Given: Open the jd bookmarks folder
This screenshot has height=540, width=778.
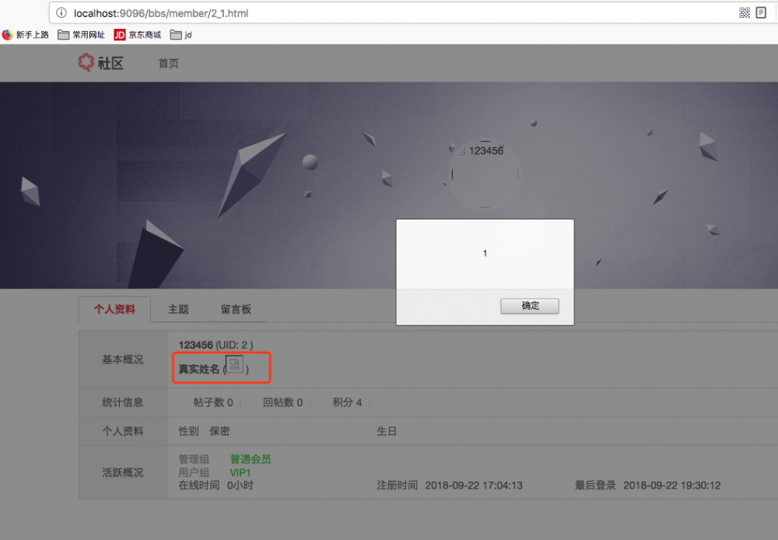Looking at the screenshot, I should click(181, 35).
